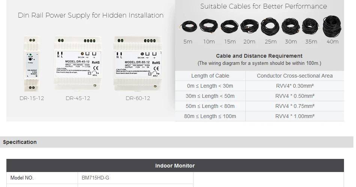356x187 pixels.
Task: Click the 80m ≤ Length ≤ 100m cell
Action: tap(210, 116)
